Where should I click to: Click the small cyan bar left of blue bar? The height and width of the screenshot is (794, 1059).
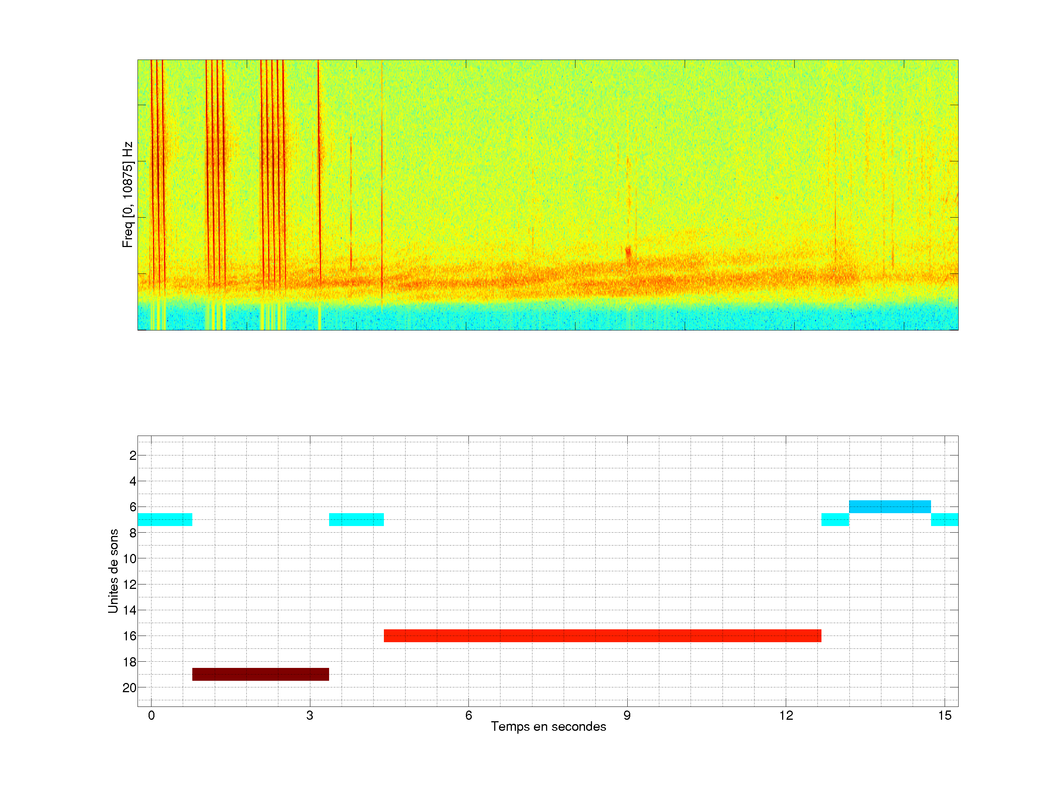tap(835, 519)
